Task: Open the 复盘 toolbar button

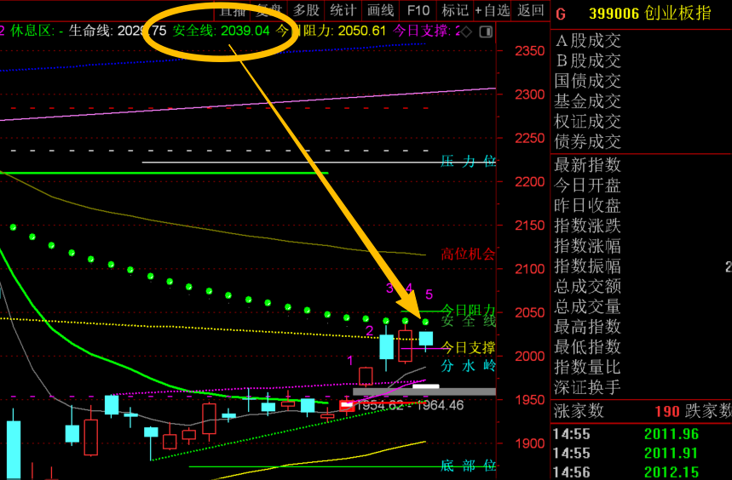Action: coord(269,10)
